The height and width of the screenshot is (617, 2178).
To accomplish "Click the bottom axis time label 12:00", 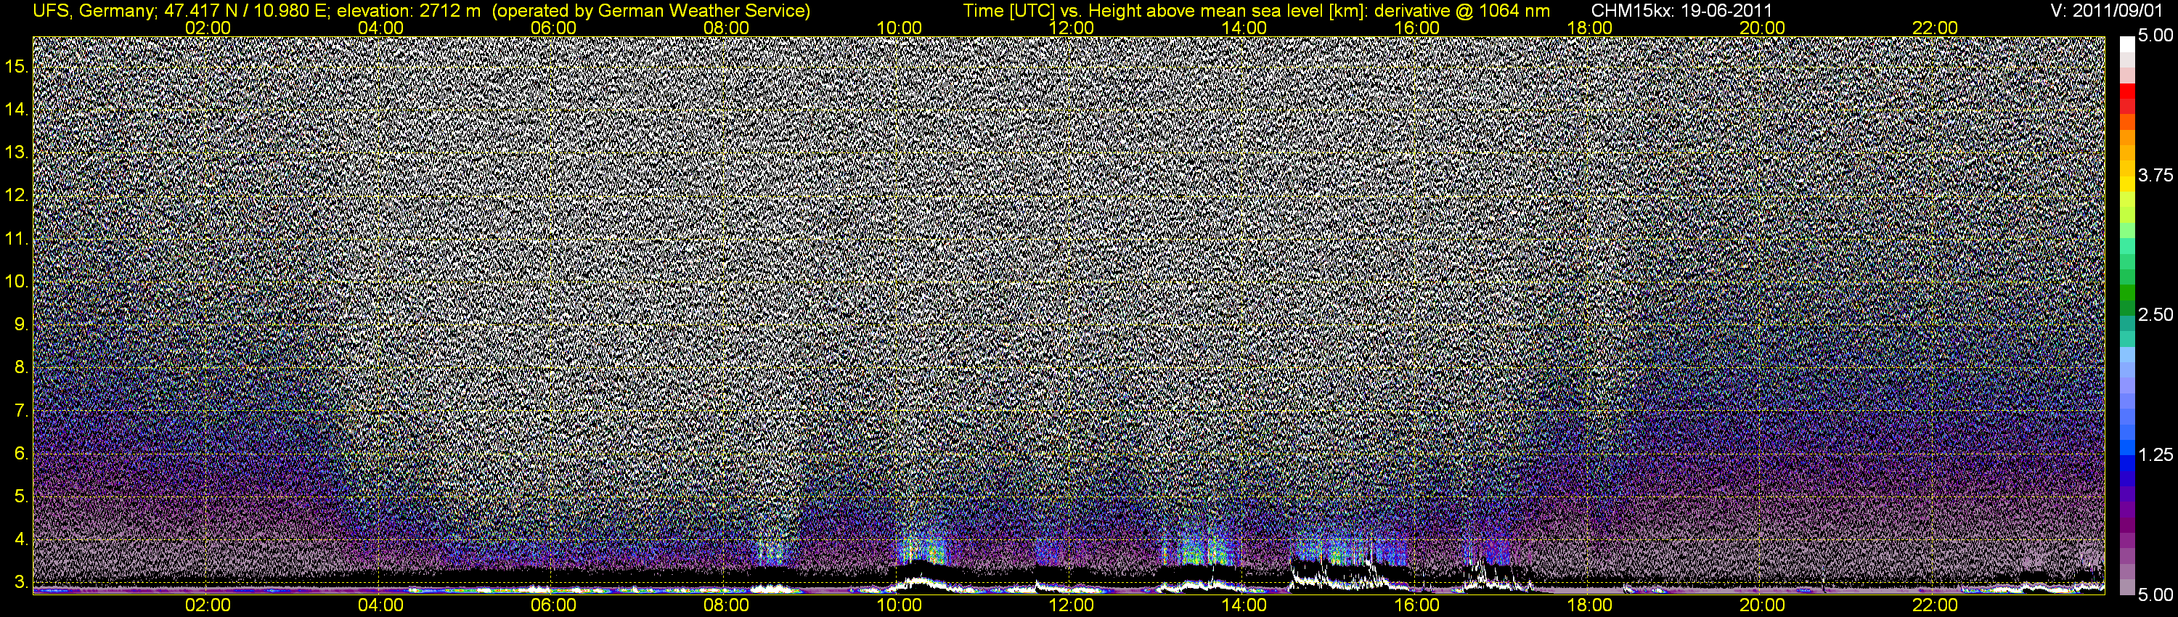I will pyautogui.click(x=1072, y=605).
